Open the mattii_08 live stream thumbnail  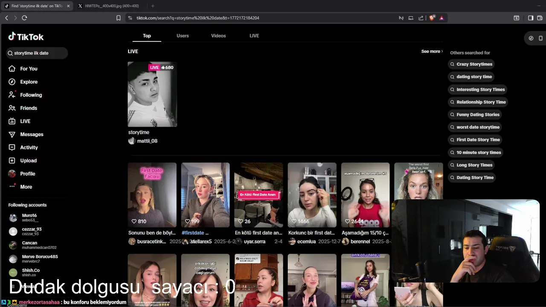[x=152, y=94]
